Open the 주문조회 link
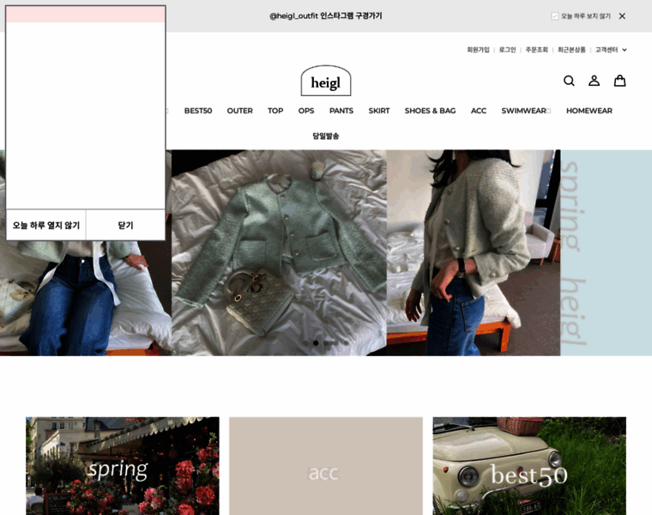This screenshot has width=652, height=515. [536, 50]
